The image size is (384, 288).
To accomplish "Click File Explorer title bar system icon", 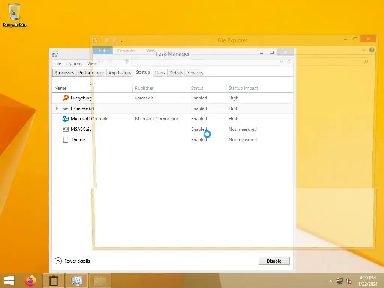I will pyautogui.click(x=94, y=40).
